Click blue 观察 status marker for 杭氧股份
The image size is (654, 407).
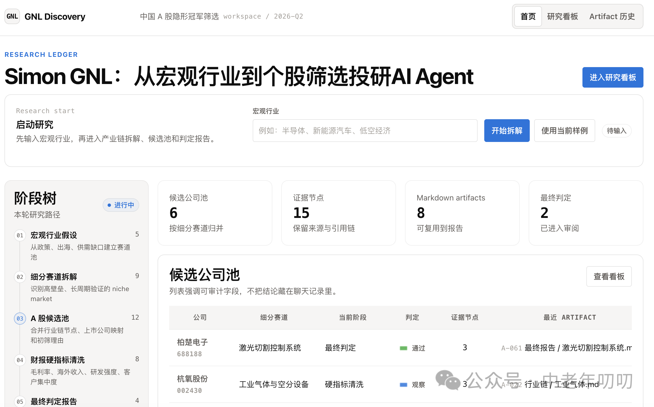tap(404, 385)
